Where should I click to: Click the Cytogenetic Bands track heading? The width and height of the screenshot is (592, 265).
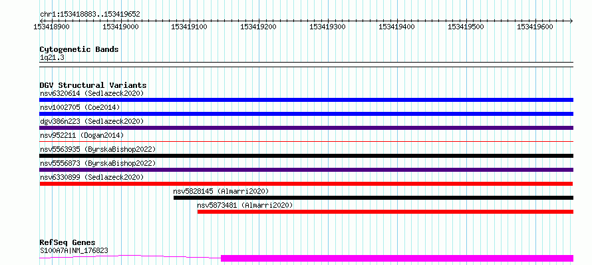click(79, 49)
